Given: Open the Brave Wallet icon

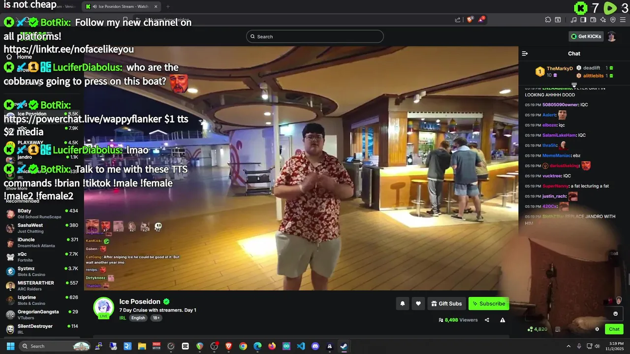Looking at the screenshot, I should click(x=593, y=20).
